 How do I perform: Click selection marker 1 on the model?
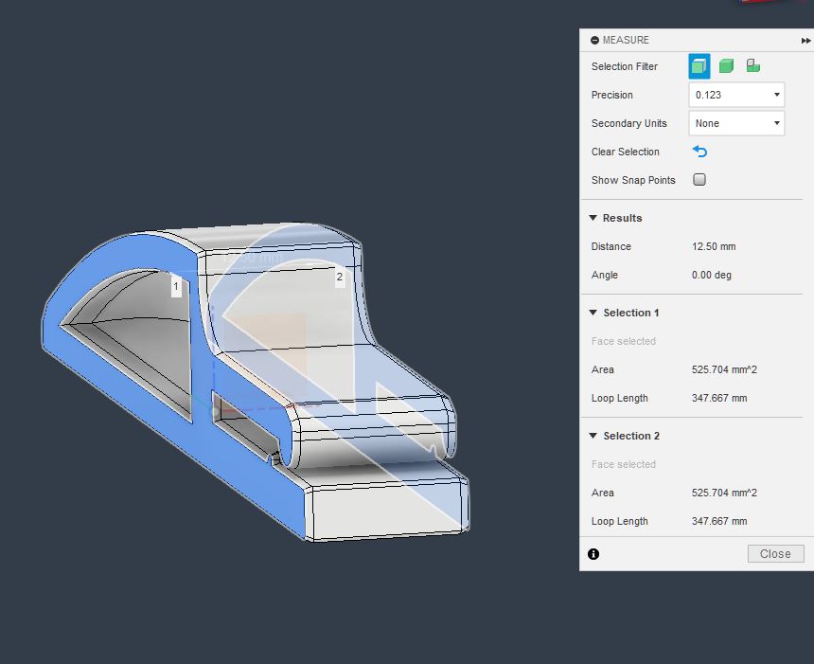(x=176, y=286)
